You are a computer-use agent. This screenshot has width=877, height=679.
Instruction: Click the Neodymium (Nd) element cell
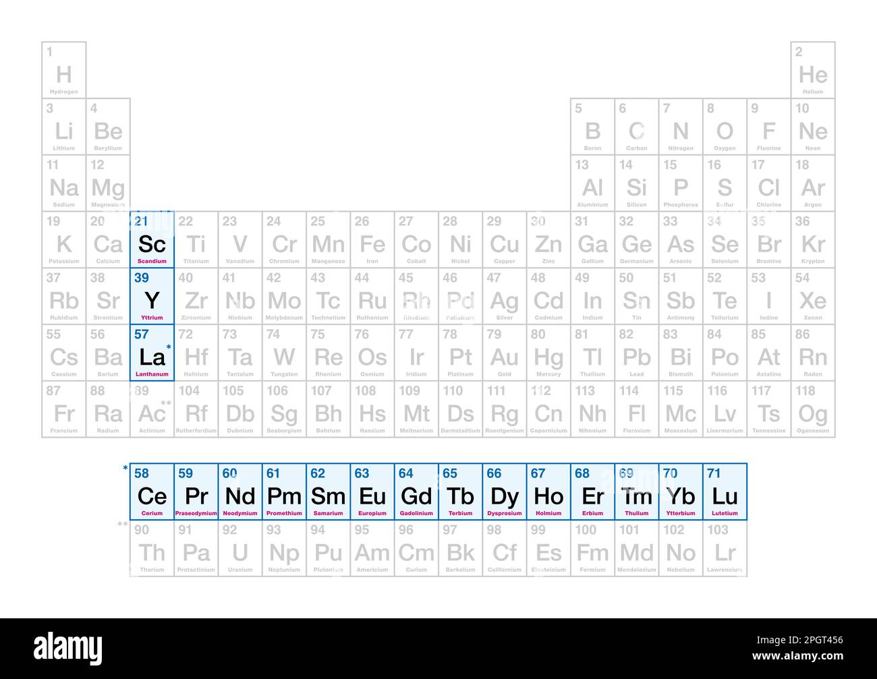pos(240,492)
